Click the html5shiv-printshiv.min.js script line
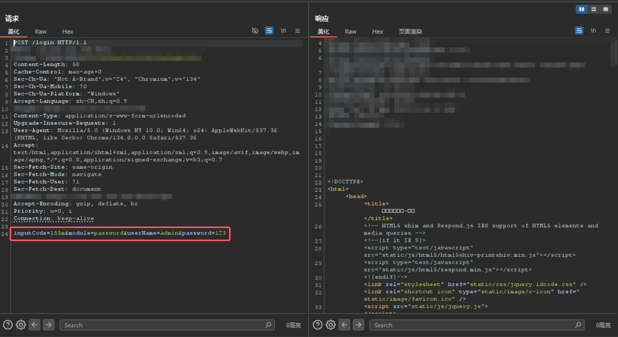Screen dimensions: 618x337 [470, 255]
